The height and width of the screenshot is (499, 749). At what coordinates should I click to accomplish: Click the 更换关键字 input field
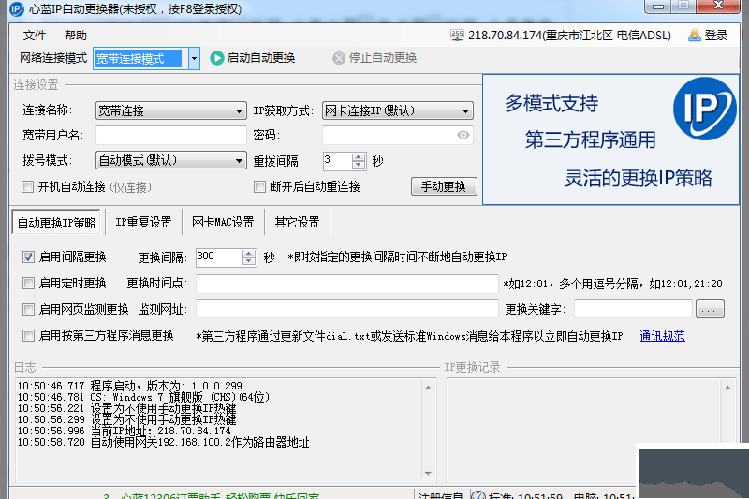633,309
